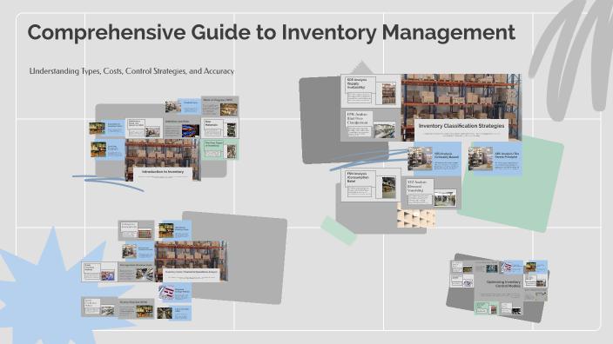
Task: Open the Introduction to Inventory topic card
Action: click(163, 161)
